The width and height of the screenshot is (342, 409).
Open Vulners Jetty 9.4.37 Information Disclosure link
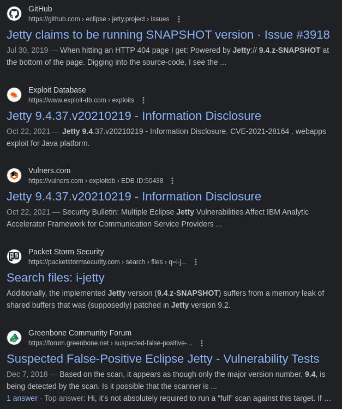(134, 197)
